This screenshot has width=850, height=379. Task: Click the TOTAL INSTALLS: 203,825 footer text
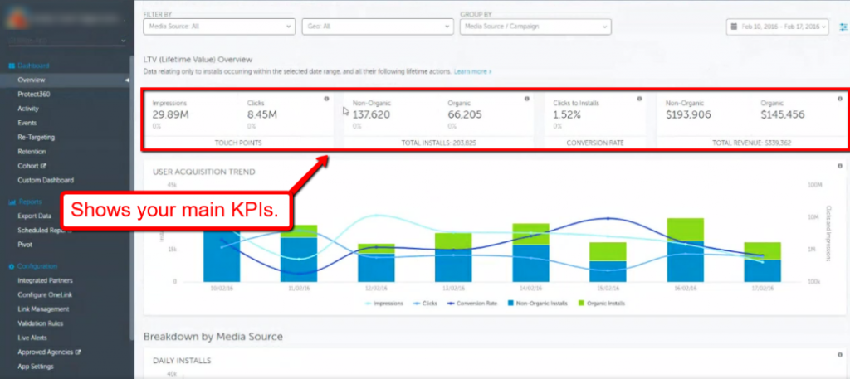[438, 143]
